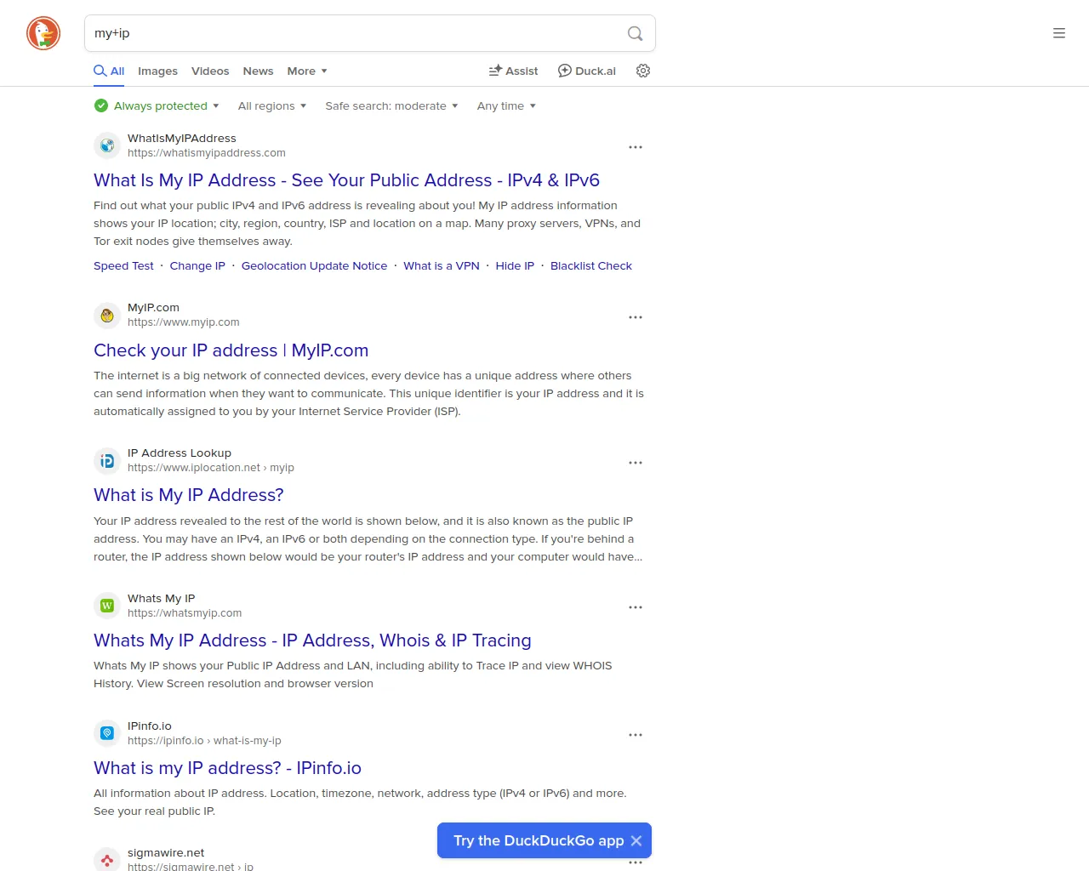Click the sigmawire.net favicon

(107, 859)
